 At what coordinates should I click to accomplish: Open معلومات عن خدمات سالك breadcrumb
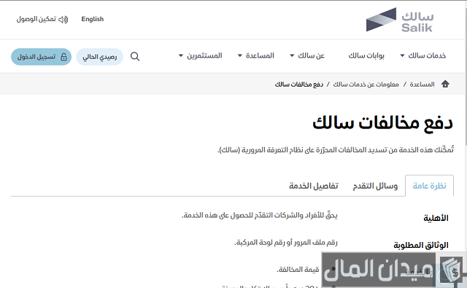[366, 85]
